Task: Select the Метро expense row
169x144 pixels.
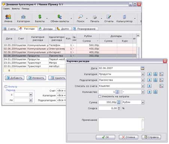Action: (x=35, y=63)
